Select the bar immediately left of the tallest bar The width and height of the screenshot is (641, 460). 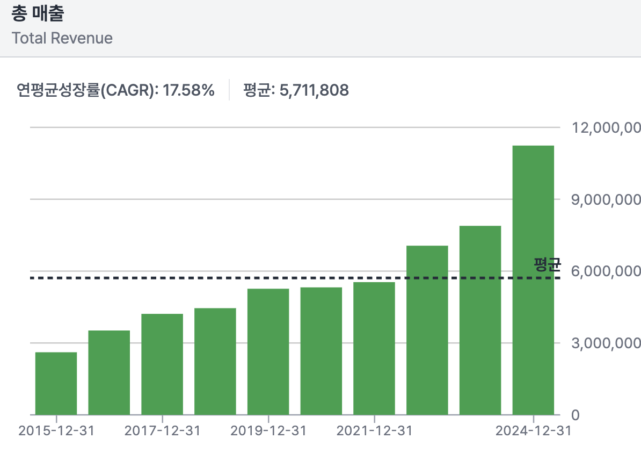coord(480,320)
